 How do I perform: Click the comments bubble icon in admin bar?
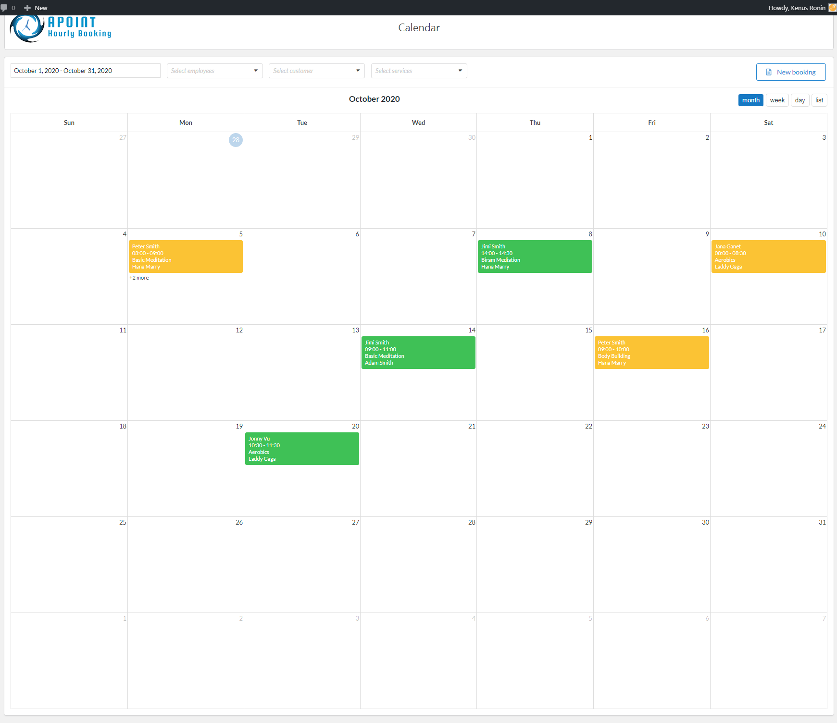4,8
